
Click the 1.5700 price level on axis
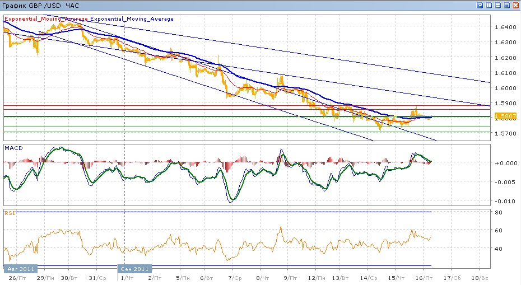pos(504,134)
